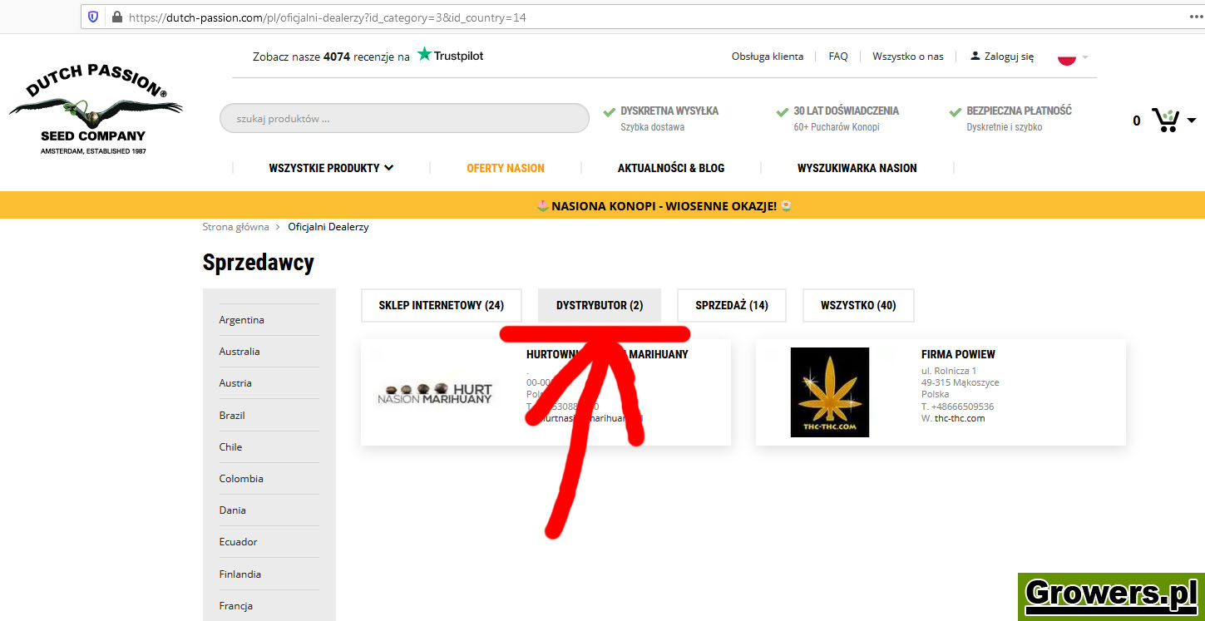The image size is (1205, 621).
Task: Open the shopping cart icon
Action: pyautogui.click(x=1165, y=121)
